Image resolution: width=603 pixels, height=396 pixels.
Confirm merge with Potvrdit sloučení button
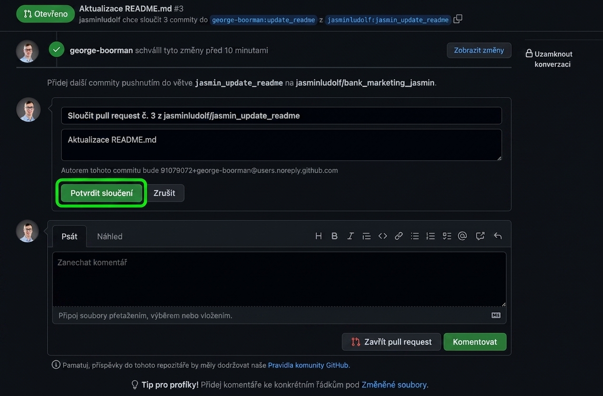click(102, 193)
